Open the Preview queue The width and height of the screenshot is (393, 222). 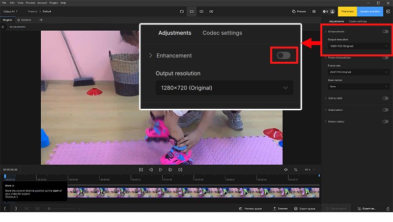pos(250,208)
